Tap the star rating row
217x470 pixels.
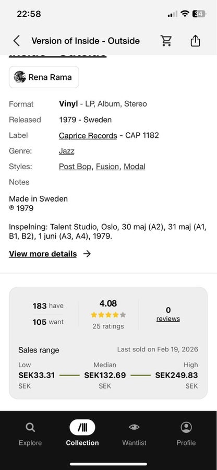[108, 315]
